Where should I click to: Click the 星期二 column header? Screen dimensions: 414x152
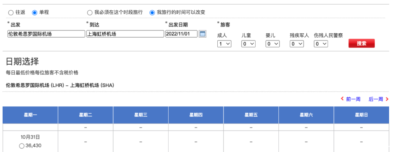tap(85, 115)
